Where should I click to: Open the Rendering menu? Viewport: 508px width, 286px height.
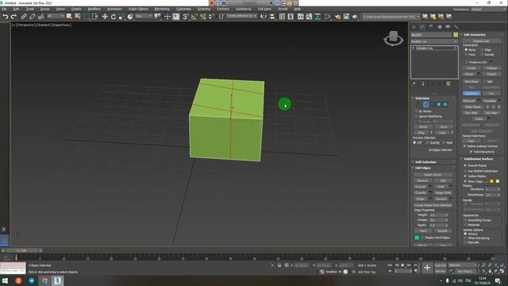click(x=162, y=9)
